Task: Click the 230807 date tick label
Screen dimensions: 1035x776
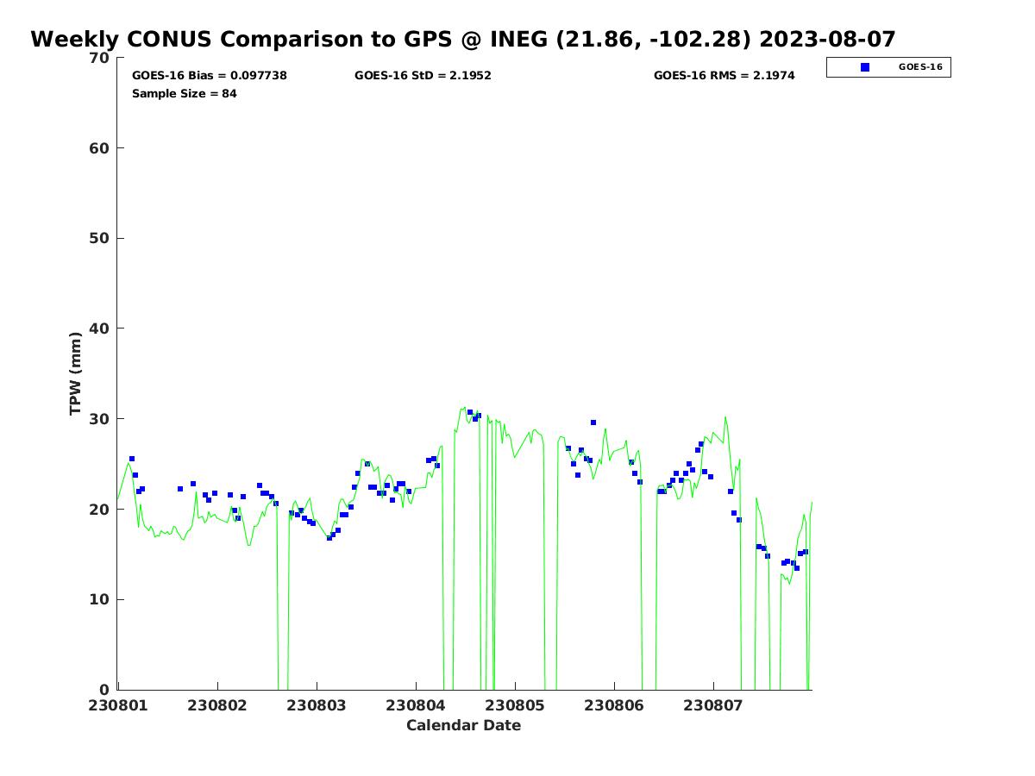Action: 713,706
